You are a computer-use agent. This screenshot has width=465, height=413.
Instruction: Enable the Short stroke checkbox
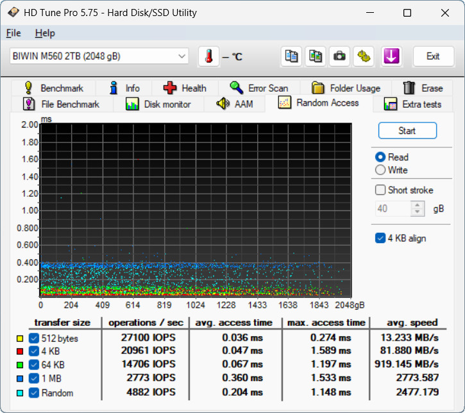380,190
